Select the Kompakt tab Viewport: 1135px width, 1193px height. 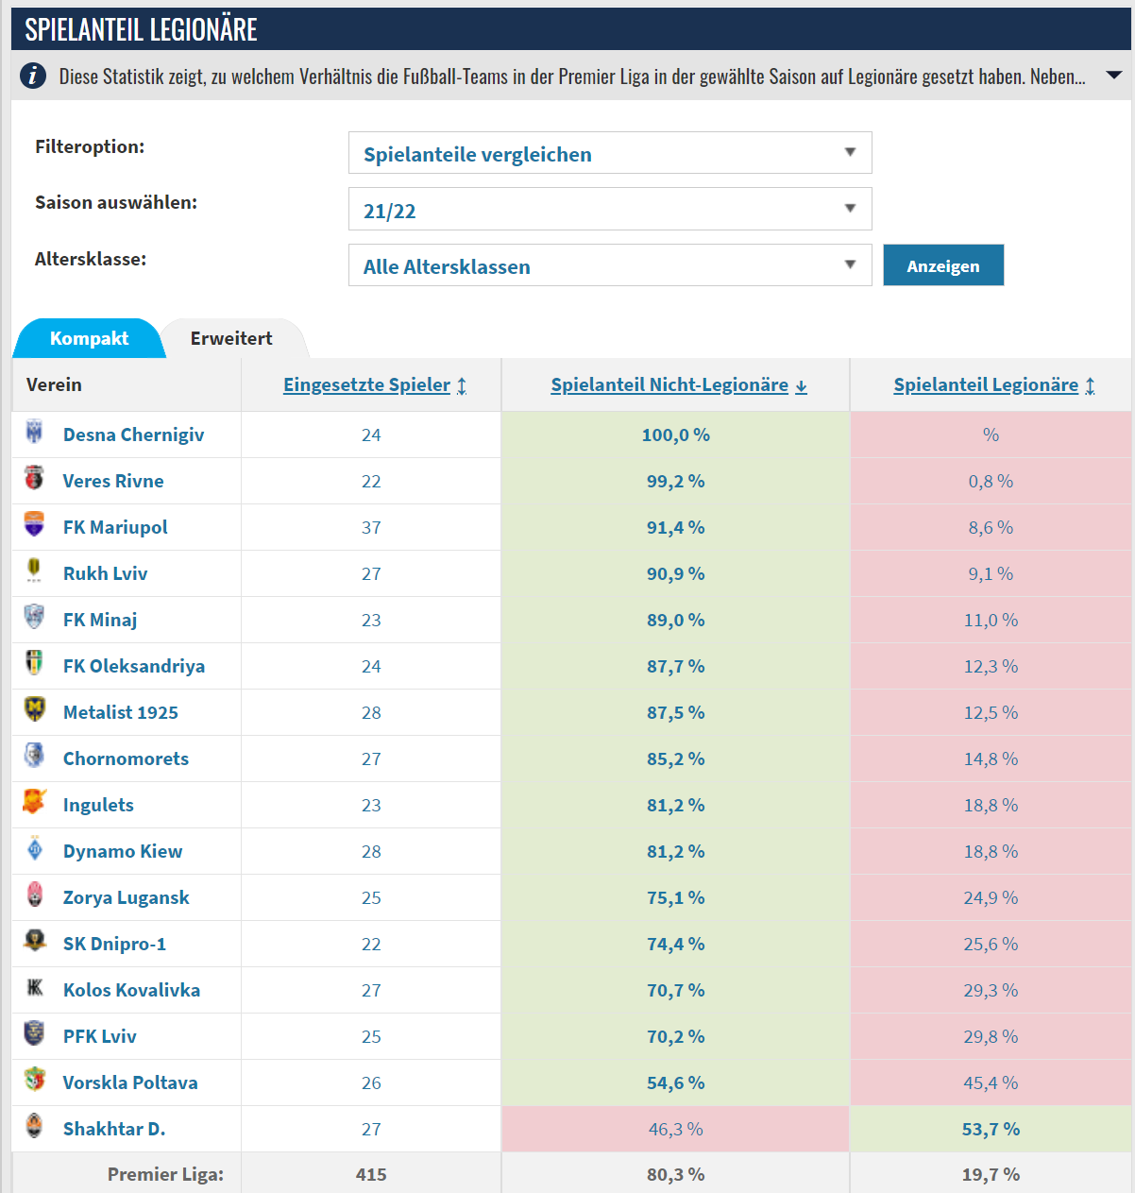pyautogui.click(x=89, y=338)
